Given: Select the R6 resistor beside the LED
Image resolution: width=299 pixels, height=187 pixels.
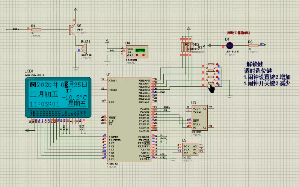Looking at the screenshot, I should [x=254, y=45].
